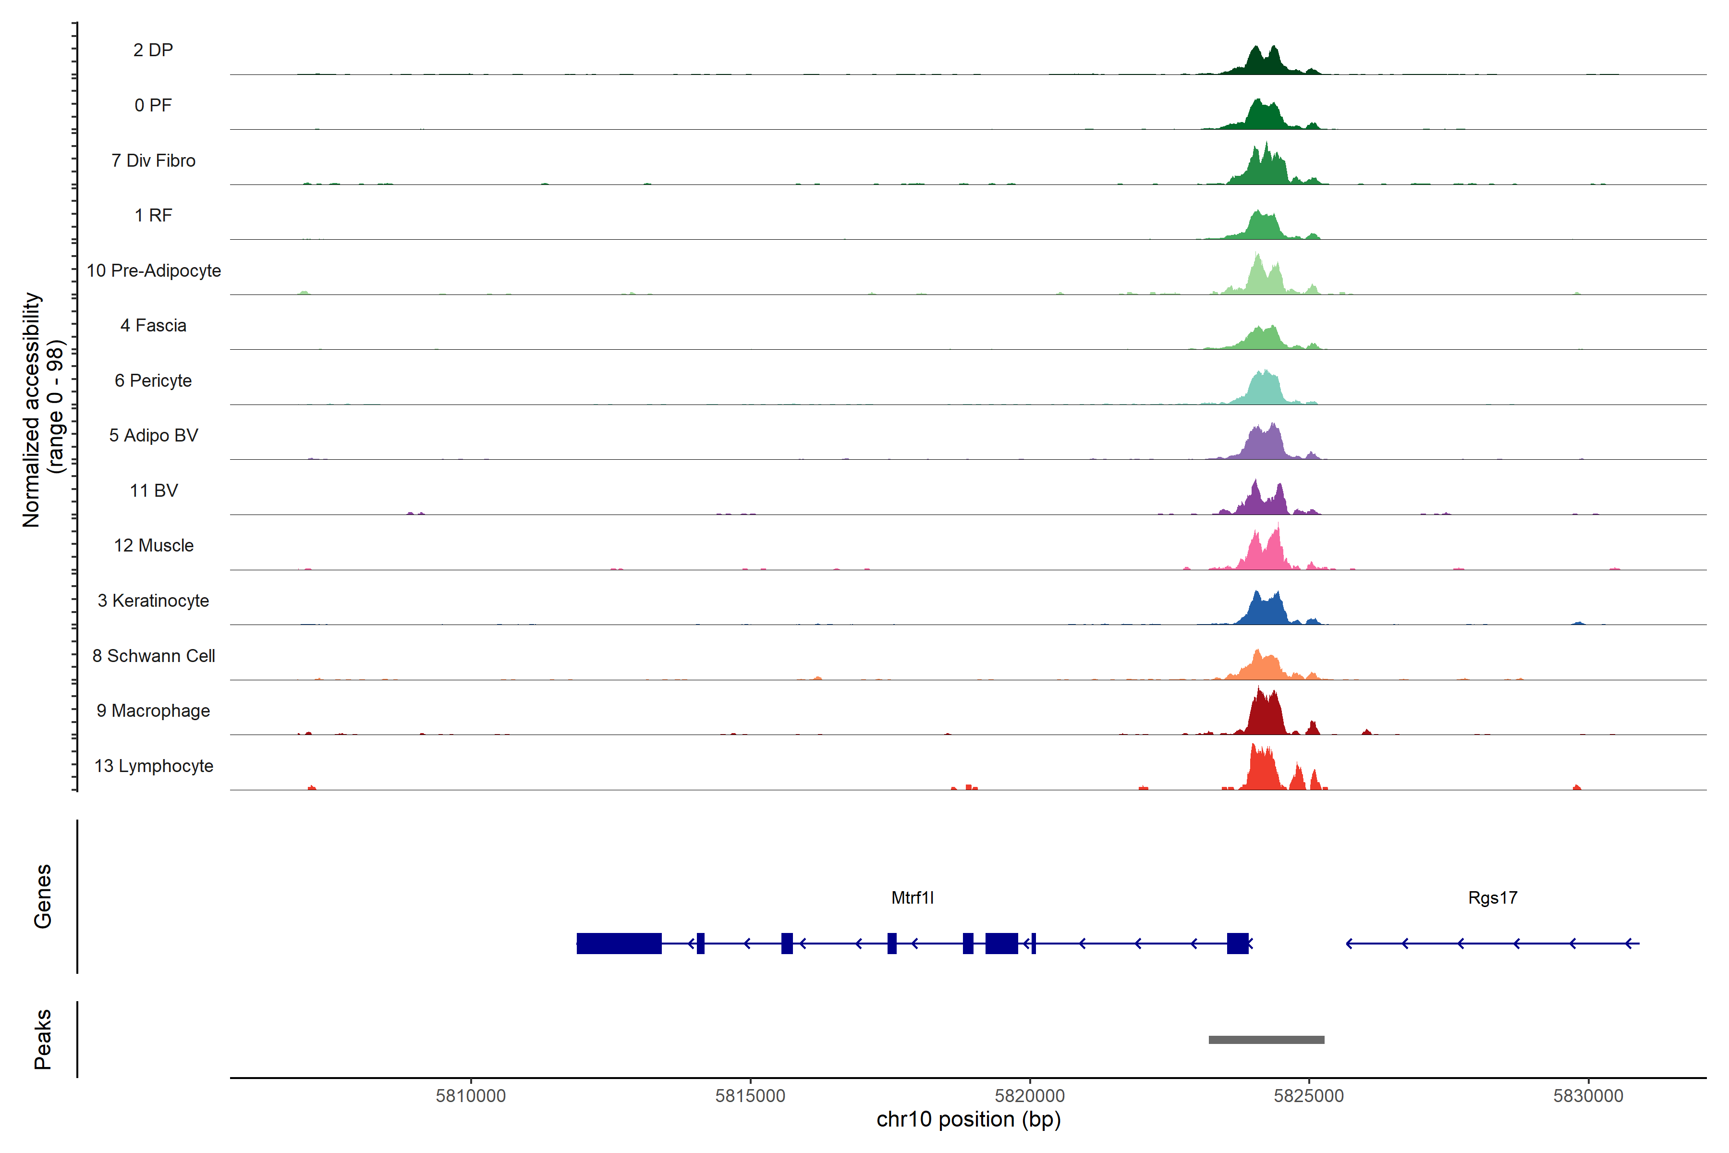Click the 9 Macrophage track label
Screen dimensions: 1729x1153
[153, 711]
